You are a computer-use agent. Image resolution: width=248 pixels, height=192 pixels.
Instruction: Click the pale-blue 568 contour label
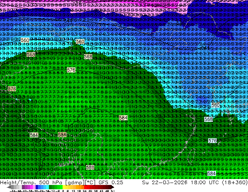point(208,119)
